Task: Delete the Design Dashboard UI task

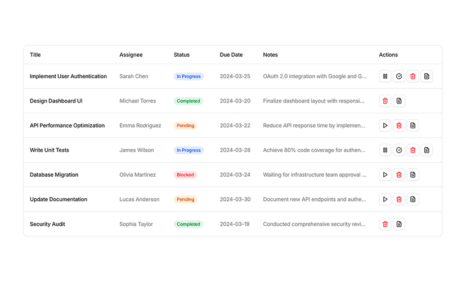Action: [385, 101]
